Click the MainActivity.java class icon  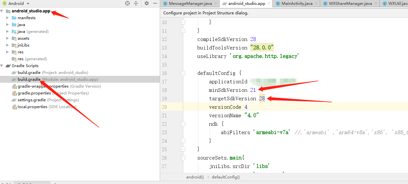[278, 4]
